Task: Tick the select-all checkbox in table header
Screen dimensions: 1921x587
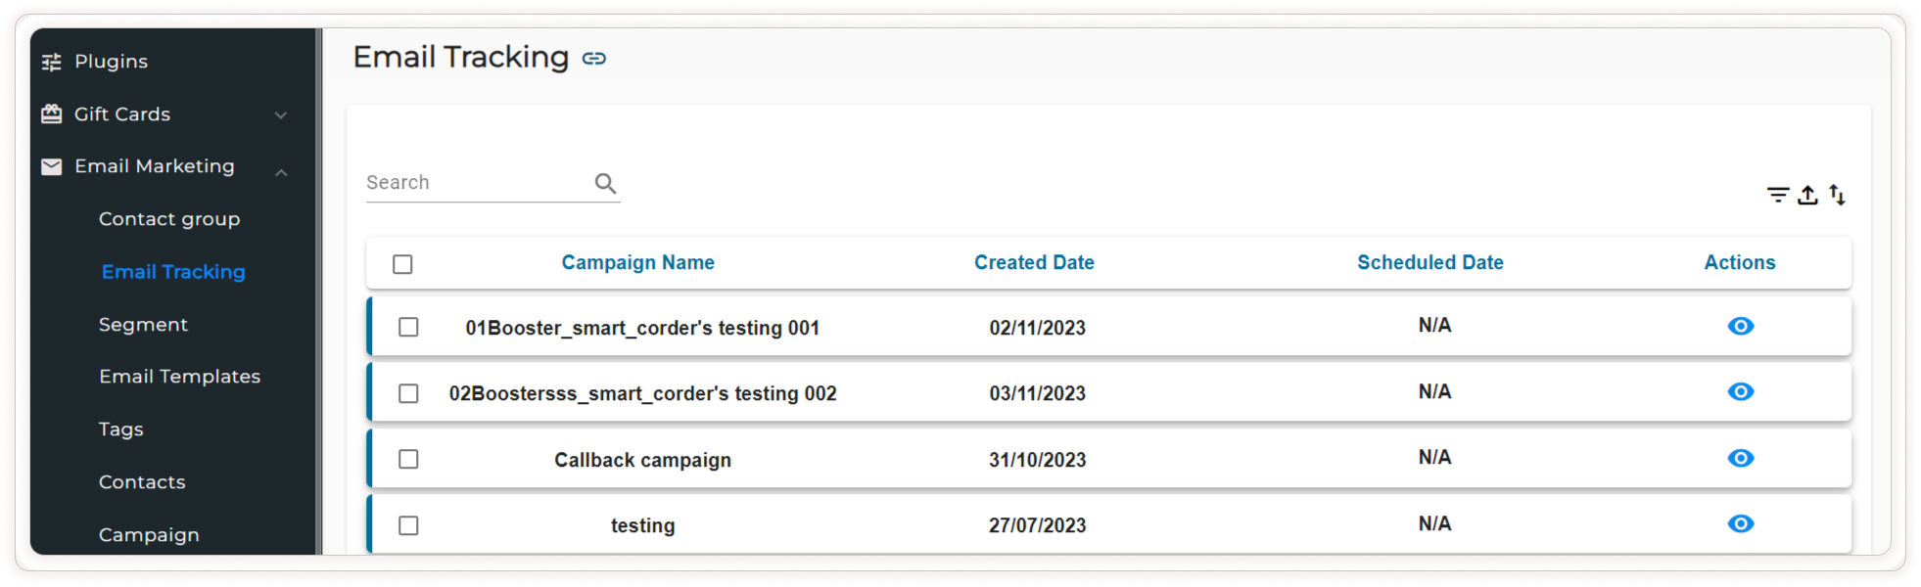Action: tap(402, 264)
